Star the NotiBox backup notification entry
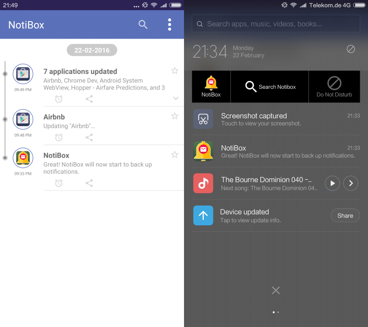The height and width of the screenshot is (327, 368). pos(175,155)
